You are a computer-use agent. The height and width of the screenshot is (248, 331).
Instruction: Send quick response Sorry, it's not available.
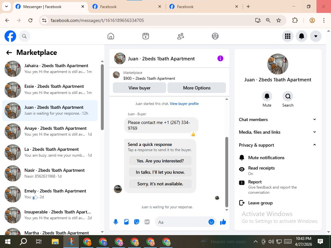[160, 184]
